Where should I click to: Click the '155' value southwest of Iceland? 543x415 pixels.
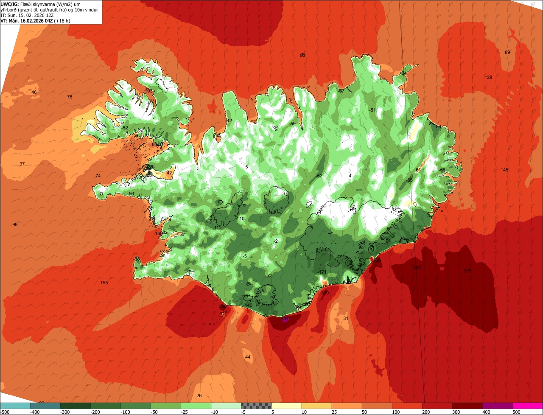[x=104, y=283]
